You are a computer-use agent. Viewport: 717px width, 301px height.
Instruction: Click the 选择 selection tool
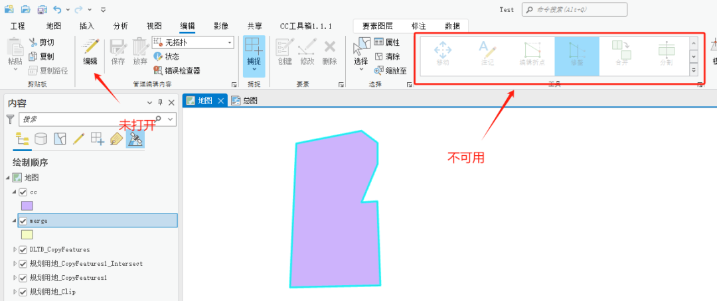361,54
